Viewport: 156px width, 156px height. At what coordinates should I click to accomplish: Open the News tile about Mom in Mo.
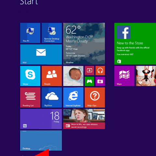(x=84, y=119)
